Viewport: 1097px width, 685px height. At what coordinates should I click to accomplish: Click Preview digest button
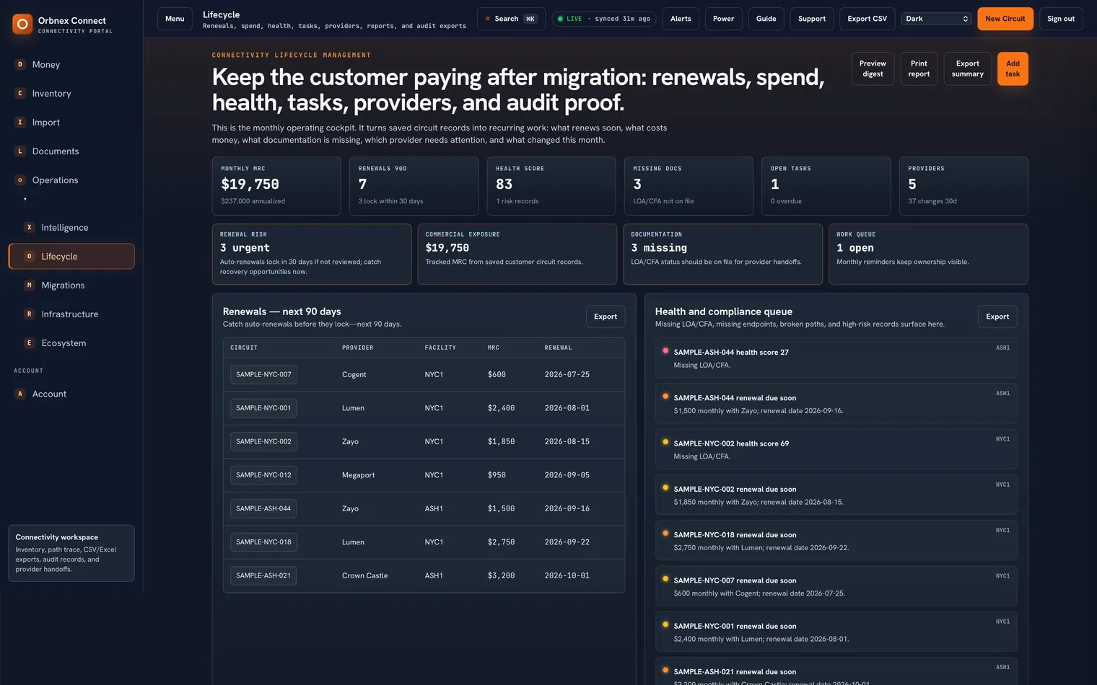tap(873, 68)
